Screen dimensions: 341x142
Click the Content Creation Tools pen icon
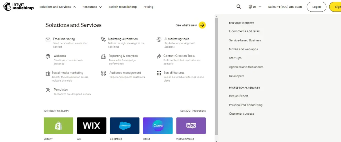[159, 56]
